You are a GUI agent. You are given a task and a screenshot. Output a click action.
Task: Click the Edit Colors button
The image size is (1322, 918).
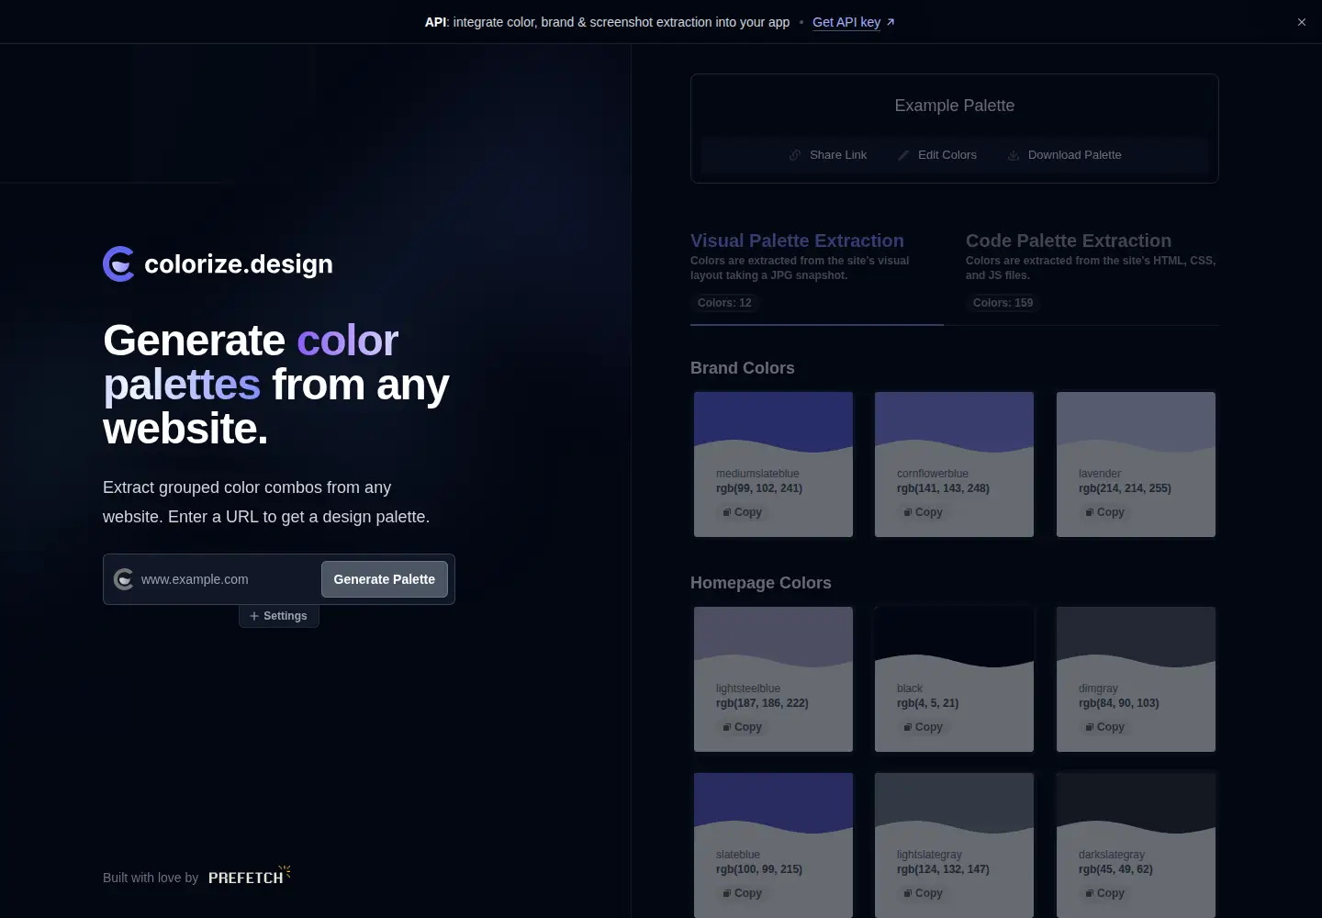[937, 155]
